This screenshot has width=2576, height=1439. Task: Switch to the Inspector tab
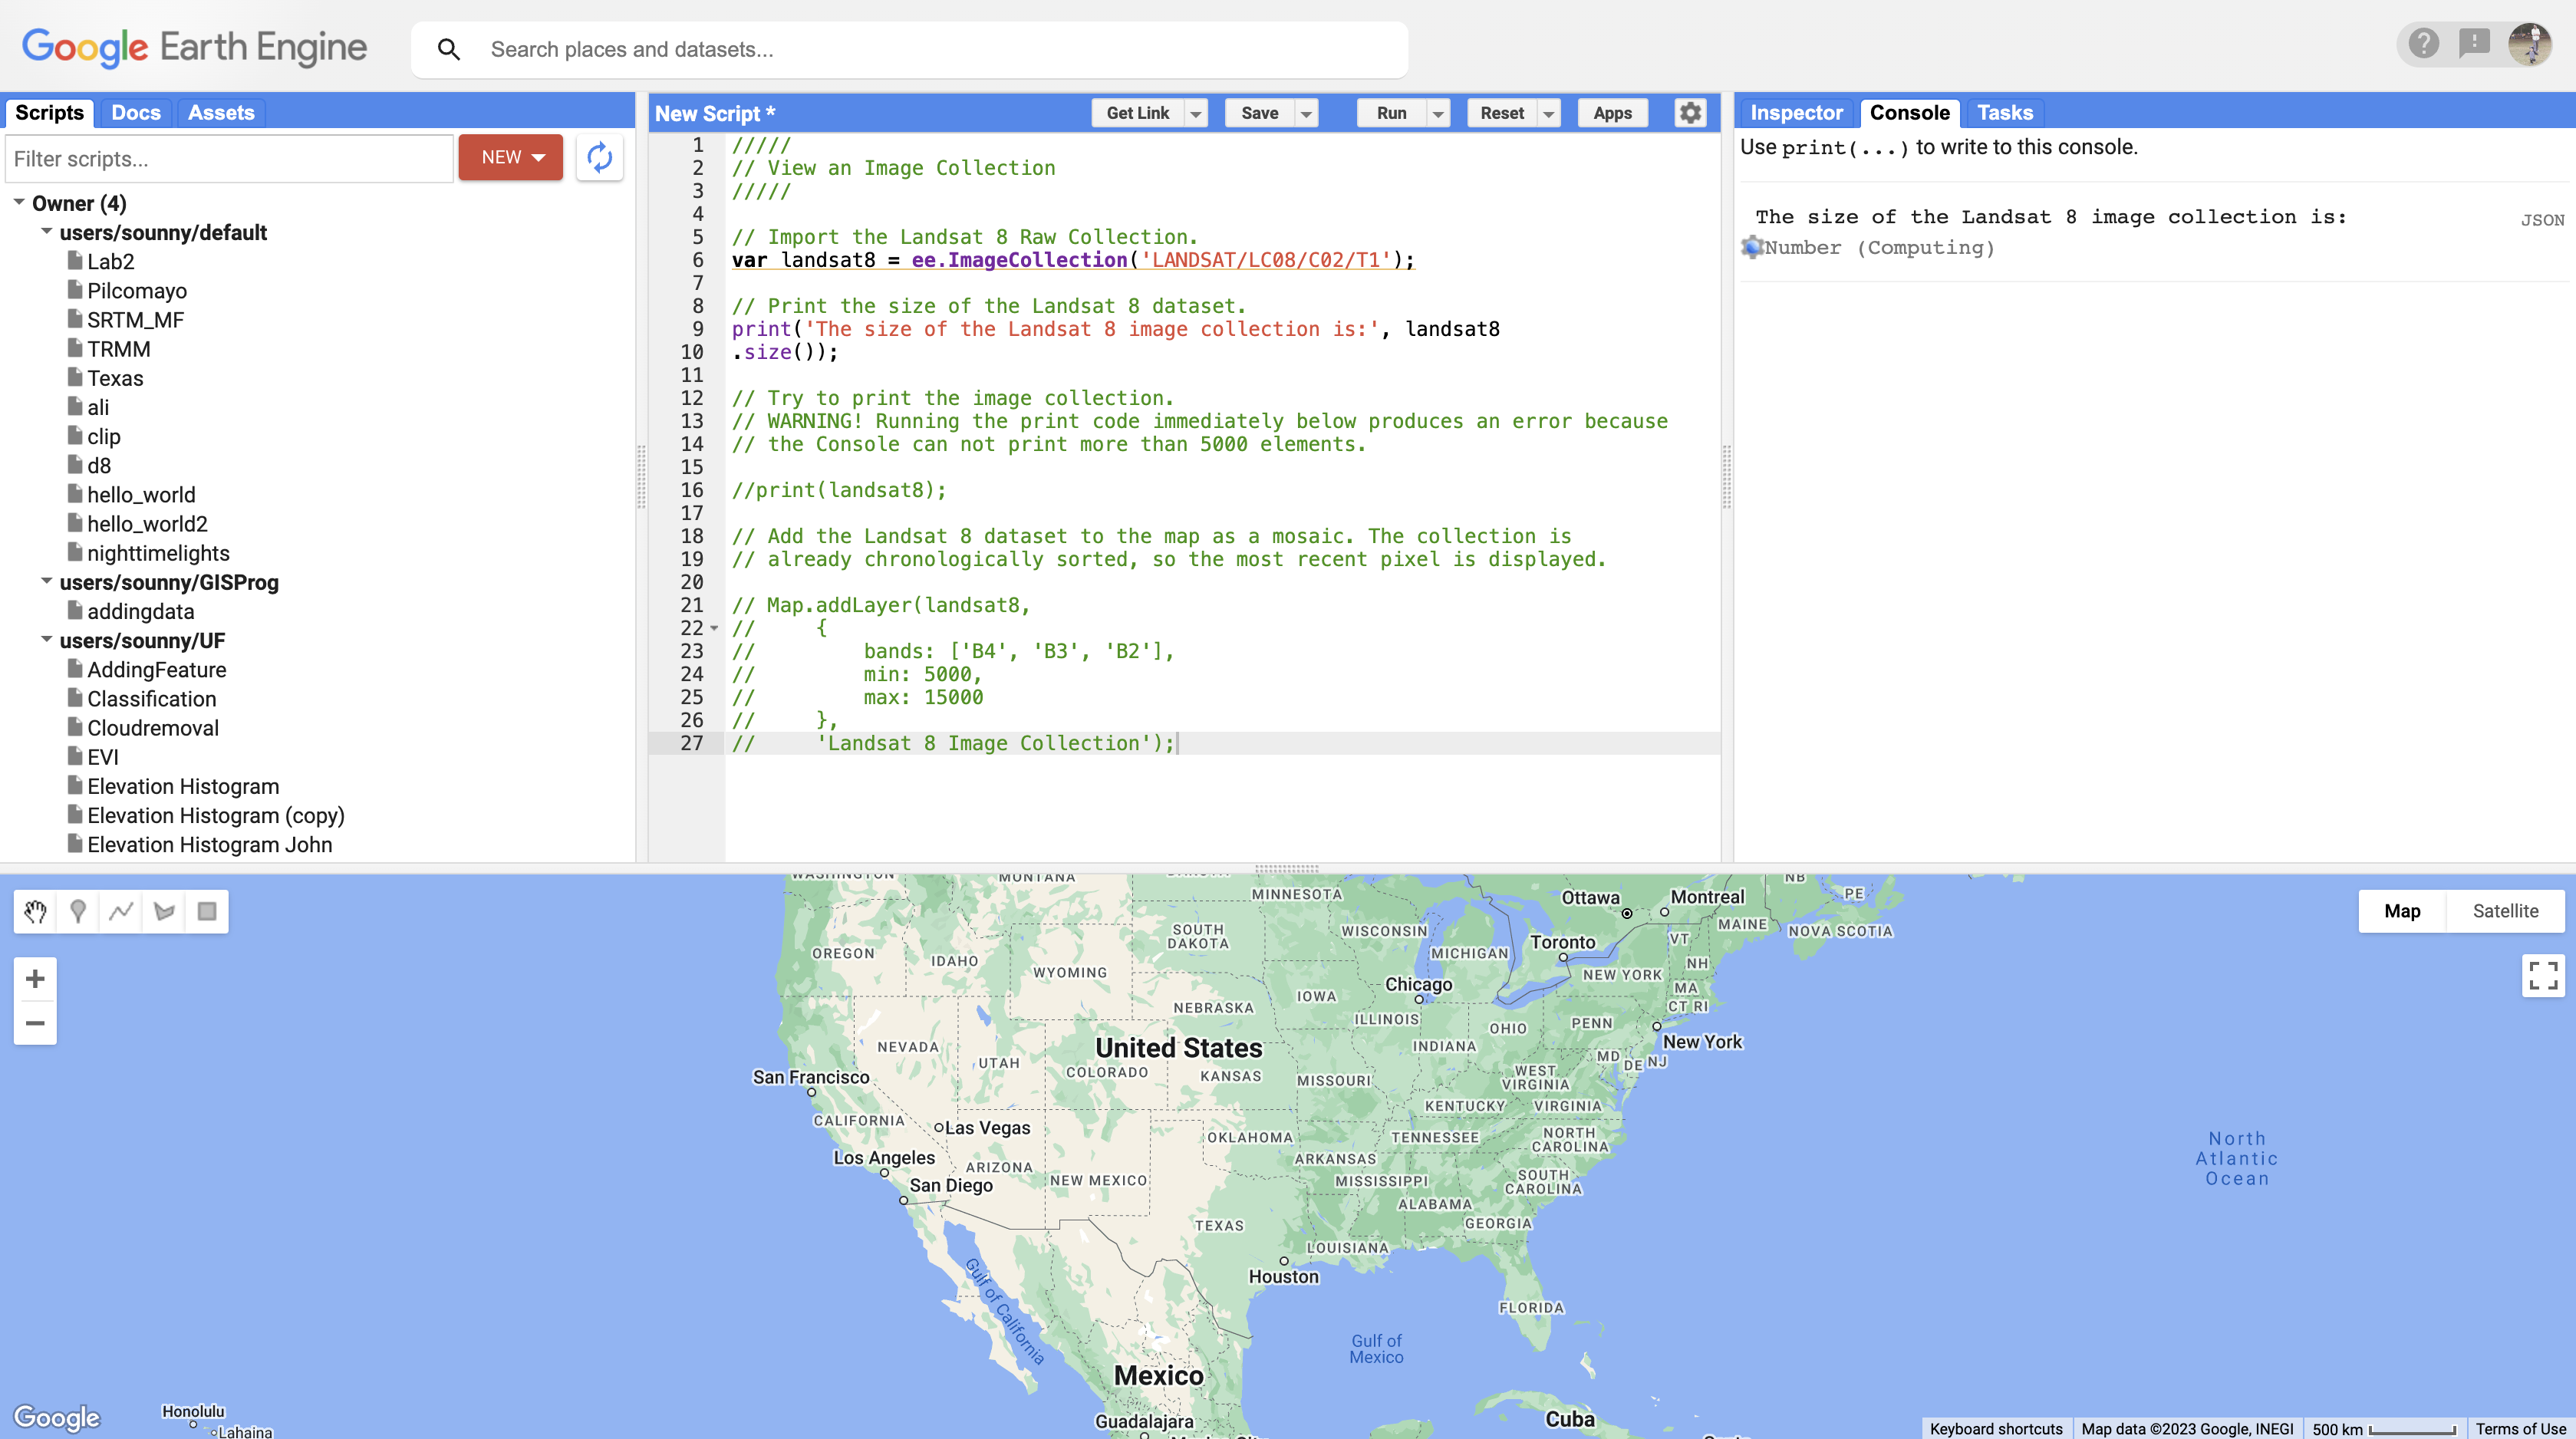tap(1796, 113)
